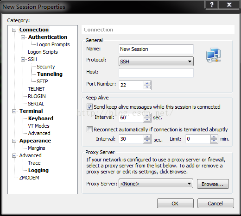Collapse the SSH tree node
This screenshot has height=216, width=241.
tap(23, 59)
